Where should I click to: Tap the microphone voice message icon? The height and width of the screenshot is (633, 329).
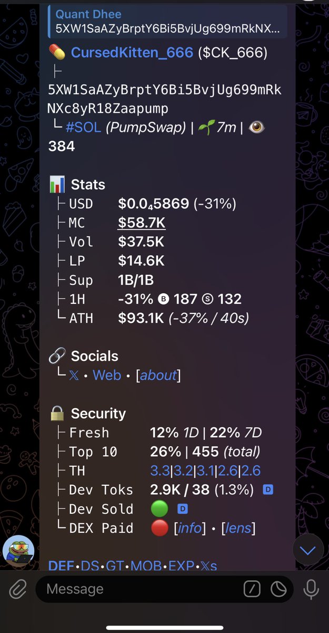311,588
